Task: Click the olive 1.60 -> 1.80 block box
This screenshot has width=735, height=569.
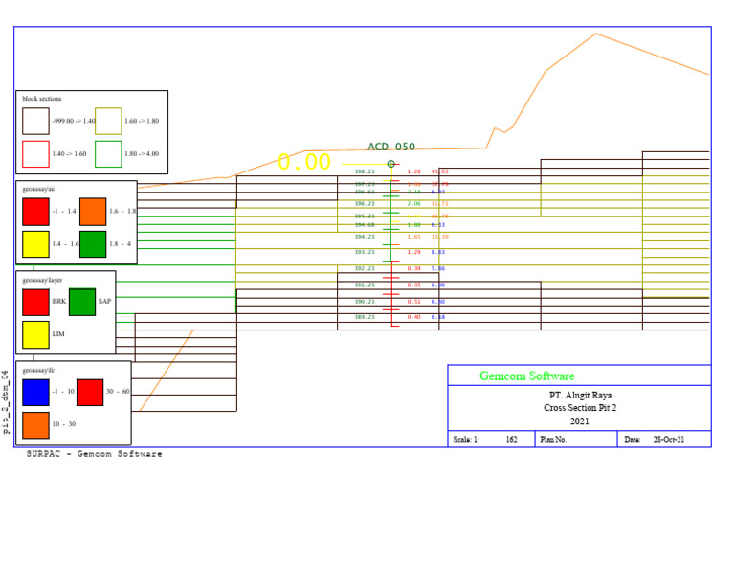Action: click(108, 121)
